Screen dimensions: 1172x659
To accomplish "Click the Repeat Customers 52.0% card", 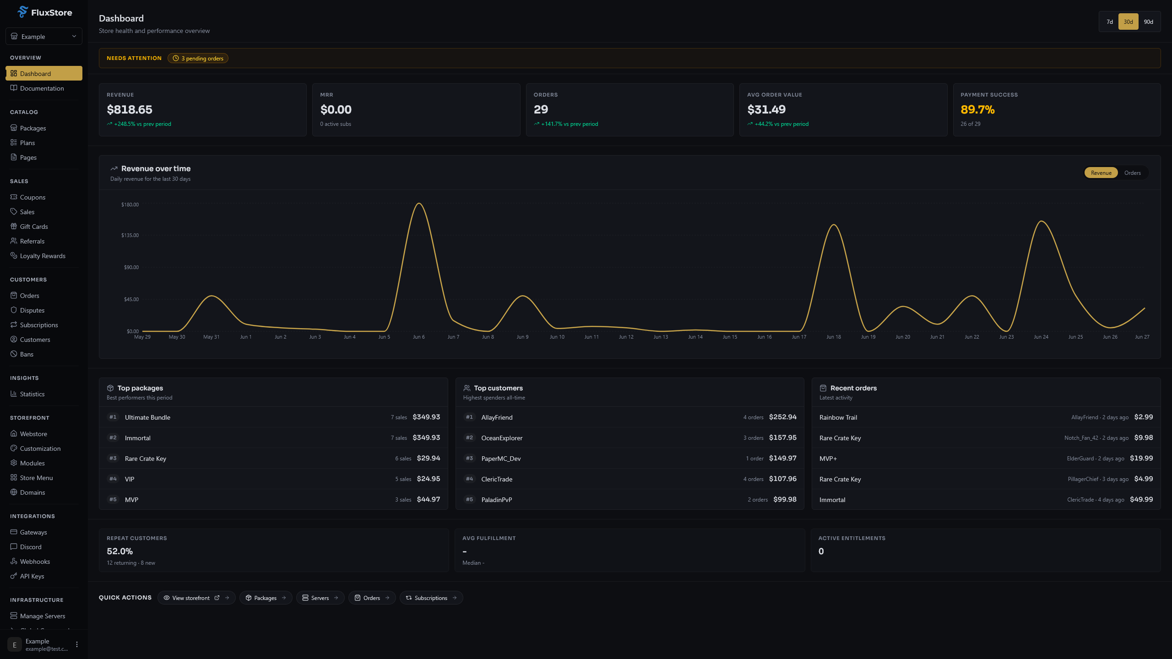I will [274, 551].
